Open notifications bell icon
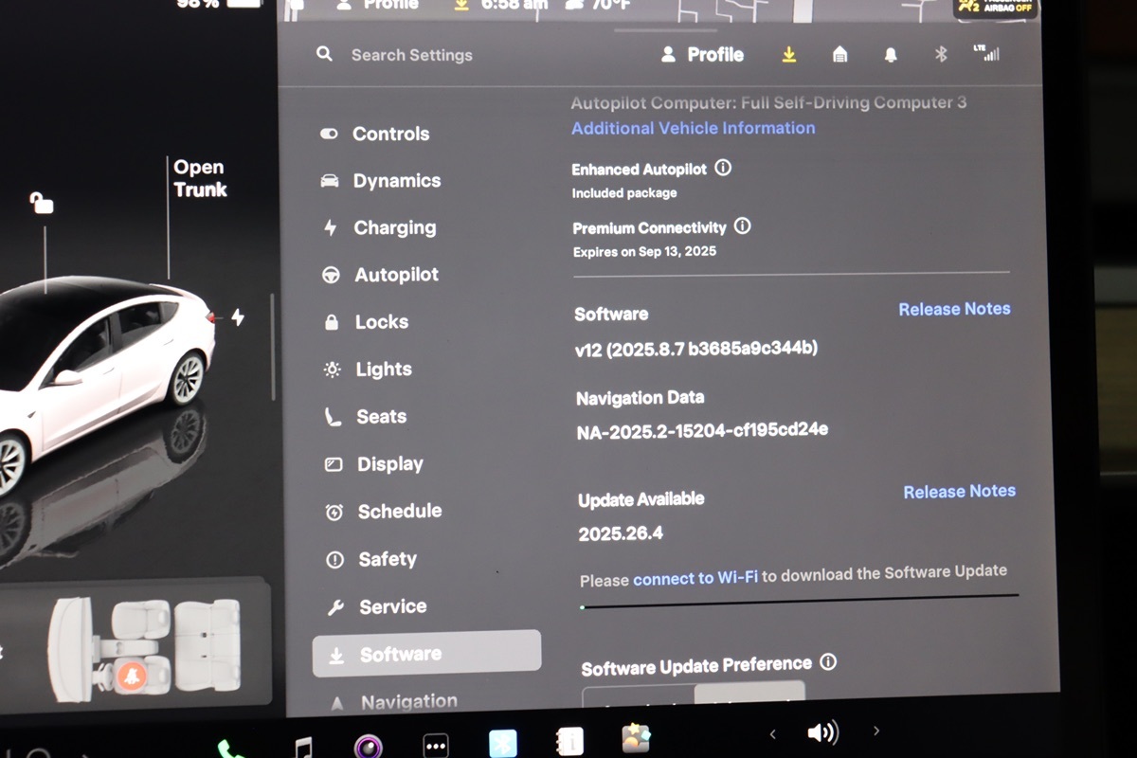 891,55
